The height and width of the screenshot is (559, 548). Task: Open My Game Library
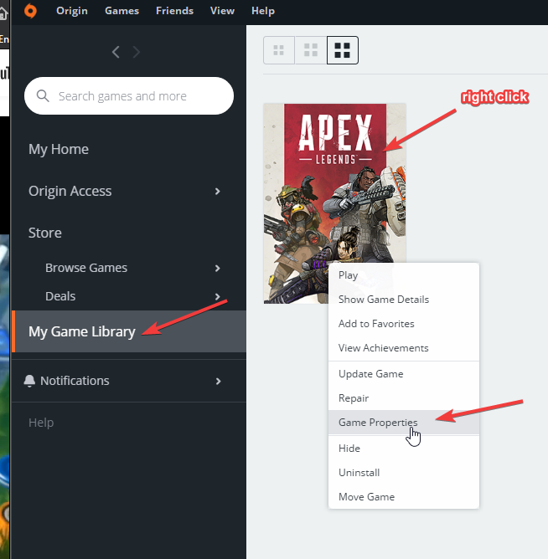(129, 331)
